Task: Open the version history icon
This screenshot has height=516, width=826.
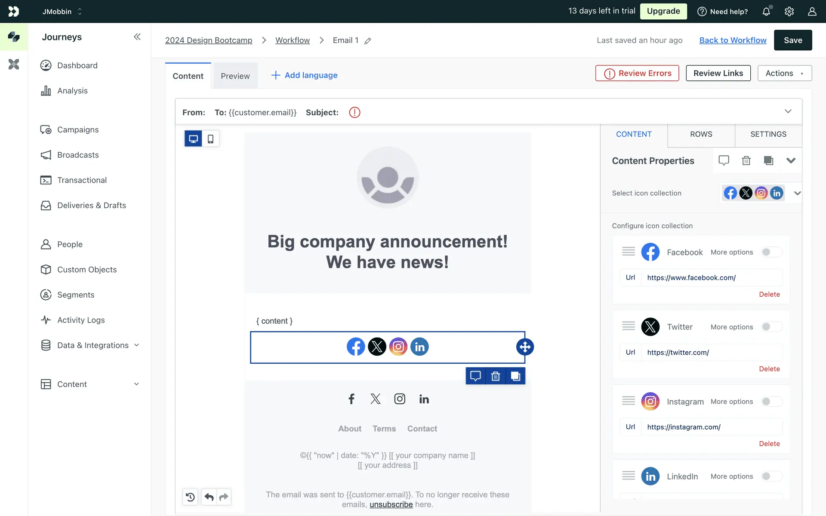Action: tap(190, 497)
